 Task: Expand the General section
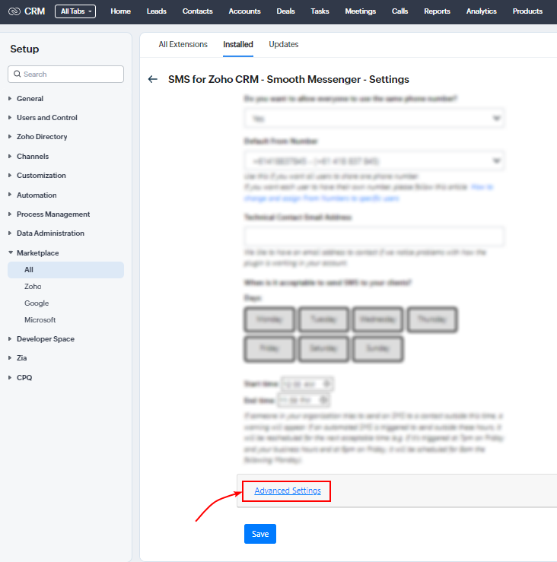pyautogui.click(x=30, y=99)
